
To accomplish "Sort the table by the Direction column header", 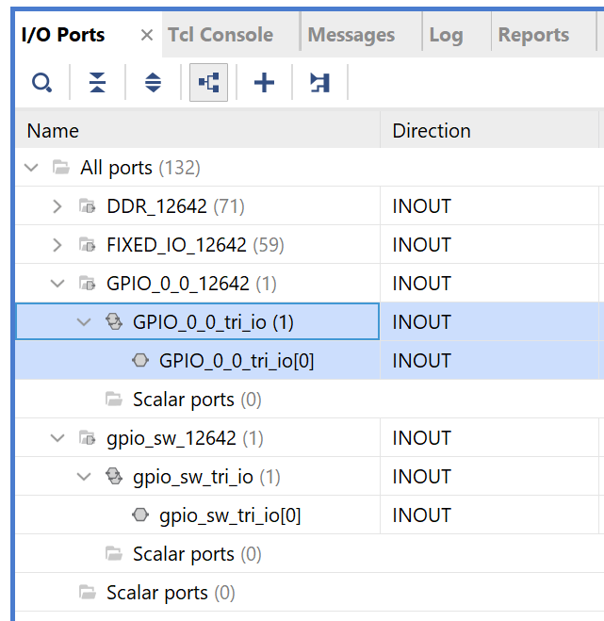I will click(x=489, y=131).
